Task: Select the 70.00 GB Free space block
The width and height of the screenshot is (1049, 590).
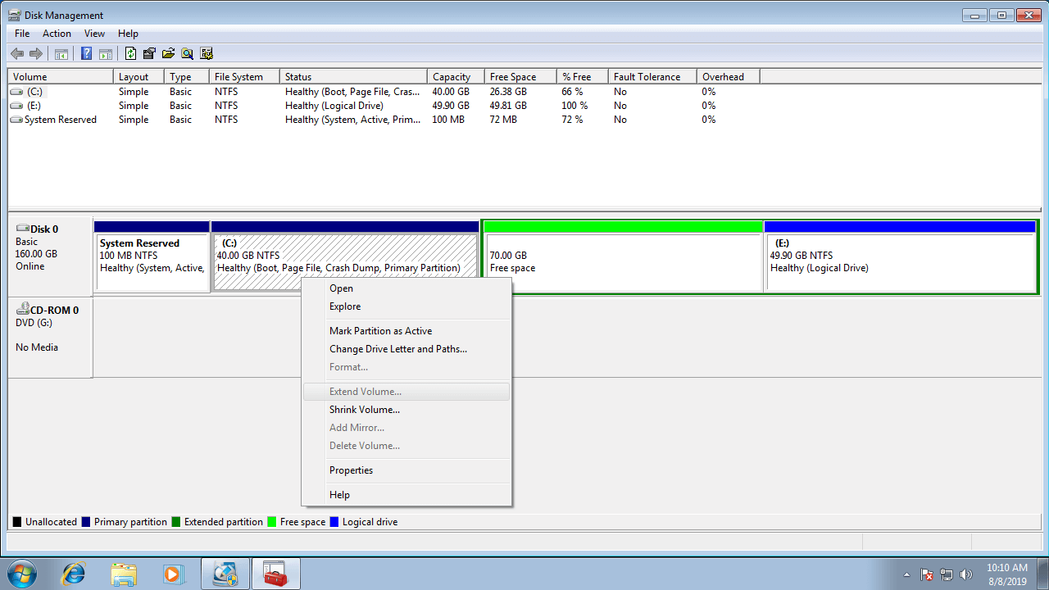Action: 623,262
